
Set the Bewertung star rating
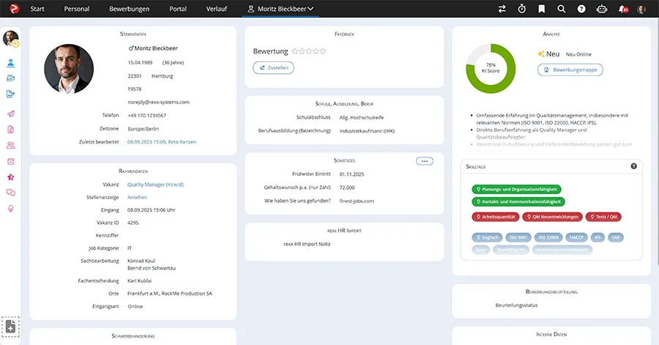(307, 52)
